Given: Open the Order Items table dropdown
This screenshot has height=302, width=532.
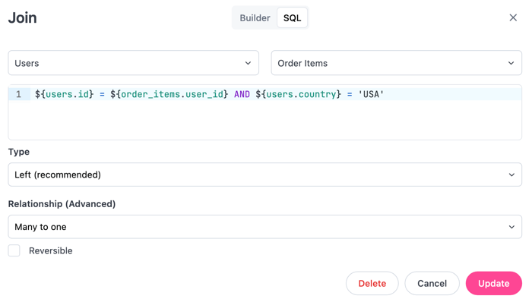Looking at the screenshot, I should point(396,63).
